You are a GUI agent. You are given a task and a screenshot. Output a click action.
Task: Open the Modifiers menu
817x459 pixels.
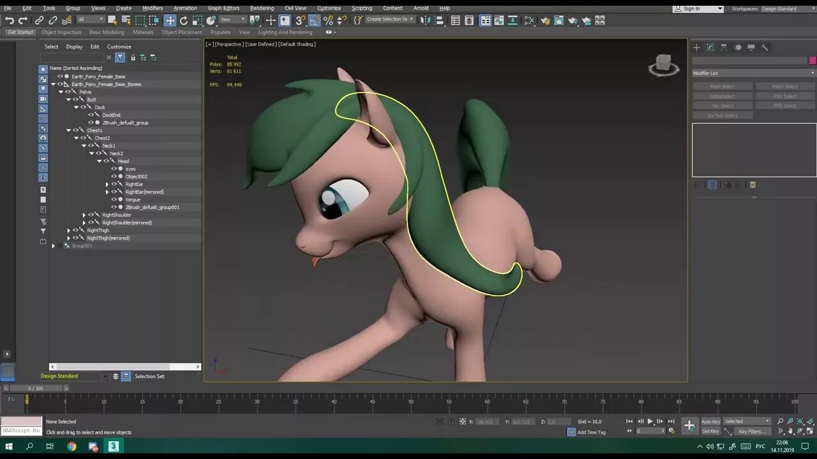tap(153, 8)
